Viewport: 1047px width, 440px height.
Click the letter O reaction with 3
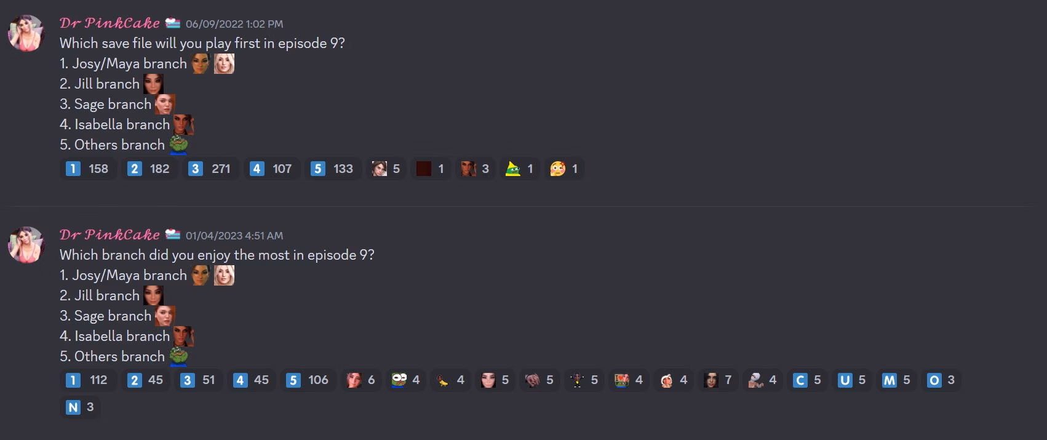click(x=941, y=380)
